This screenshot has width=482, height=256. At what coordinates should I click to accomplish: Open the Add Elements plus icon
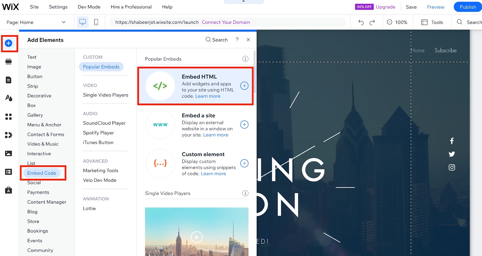click(9, 43)
